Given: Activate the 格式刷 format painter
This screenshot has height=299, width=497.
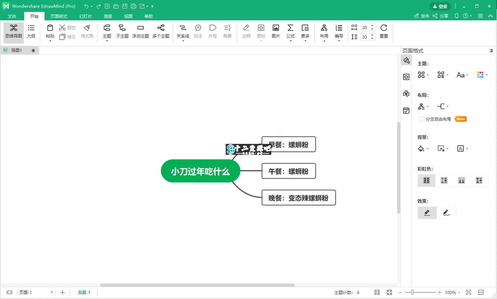Looking at the screenshot, I should 87,32.
